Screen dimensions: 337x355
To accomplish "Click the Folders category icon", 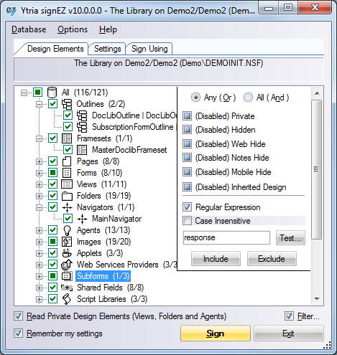I will click(67, 196).
